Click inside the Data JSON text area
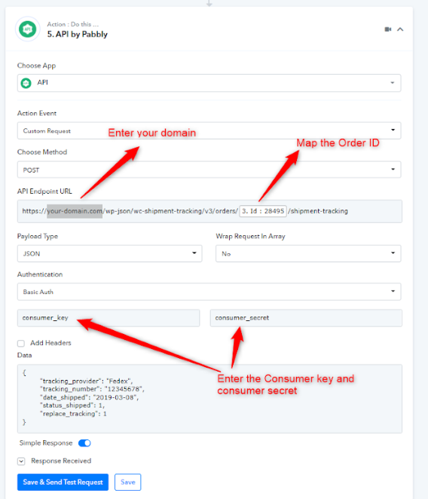The width and height of the screenshot is (428, 499). (209, 399)
